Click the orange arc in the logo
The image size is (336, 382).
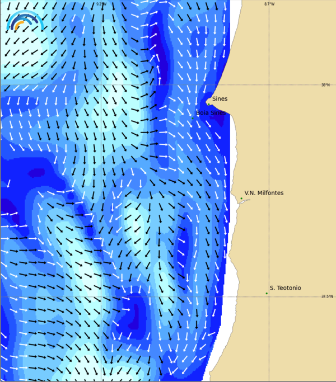[x=18, y=25]
